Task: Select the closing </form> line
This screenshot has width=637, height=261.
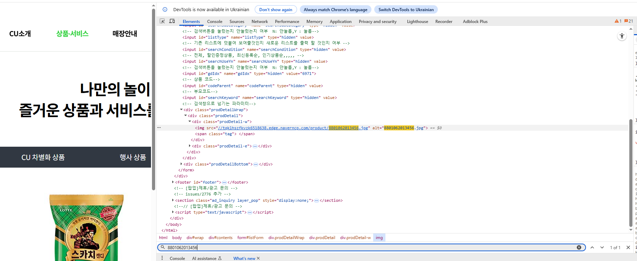Action: [x=186, y=170]
